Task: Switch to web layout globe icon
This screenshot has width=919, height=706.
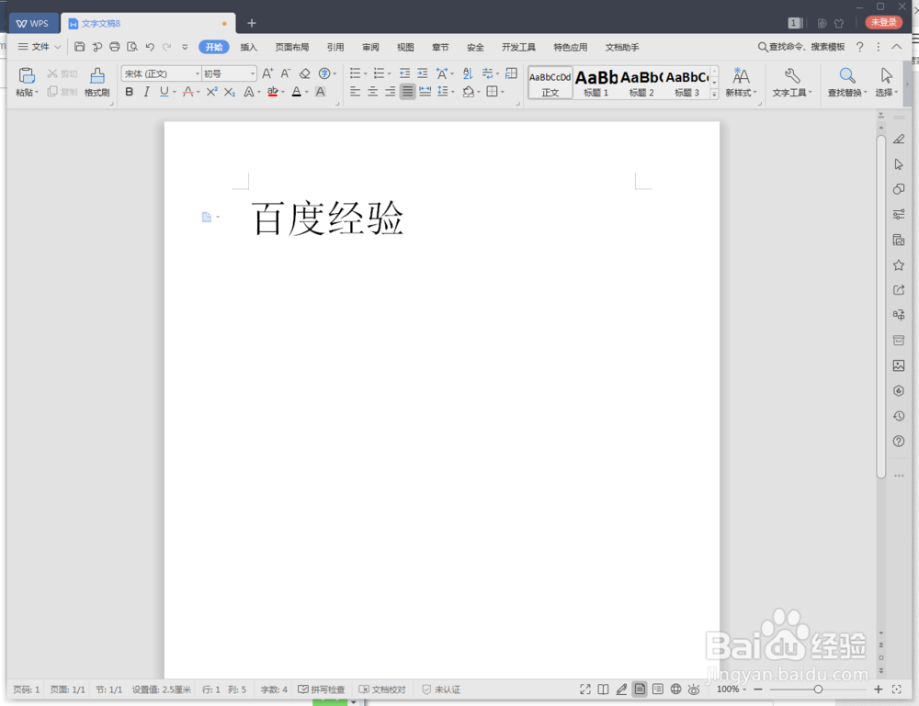Action: pos(675,689)
